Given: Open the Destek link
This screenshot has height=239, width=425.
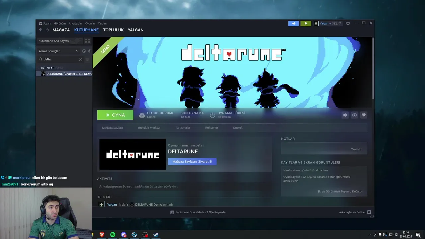Looking at the screenshot, I should (x=238, y=128).
